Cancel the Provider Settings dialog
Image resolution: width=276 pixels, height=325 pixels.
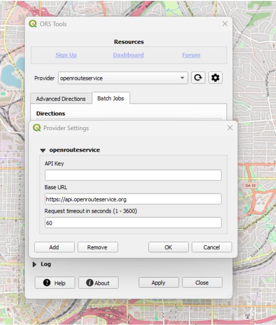click(x=212, y=247)
